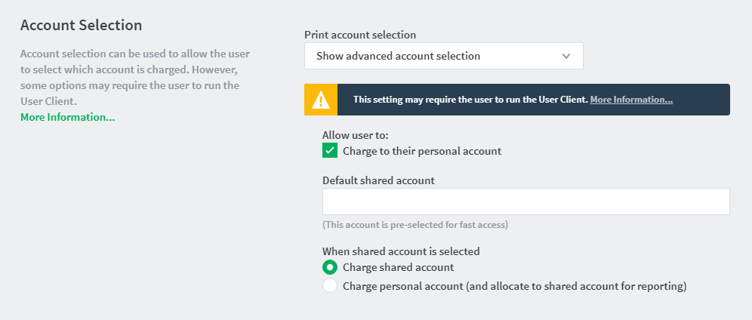Open the Print account selection dropdown
Image resolution: width=752 pixels, height=320 pixels.
444,56
